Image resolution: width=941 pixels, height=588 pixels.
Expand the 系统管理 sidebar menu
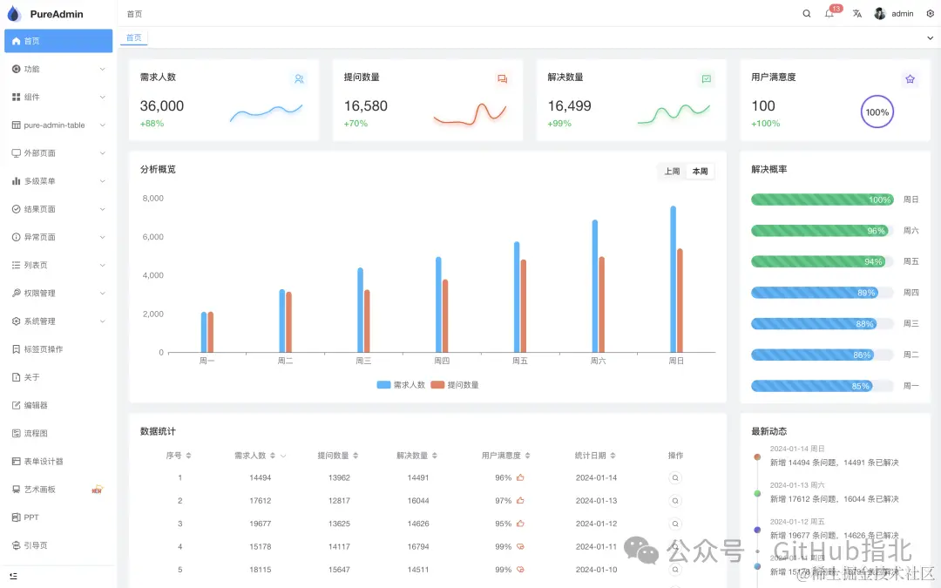pyautogui.click(x=58, y=321)
